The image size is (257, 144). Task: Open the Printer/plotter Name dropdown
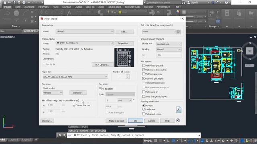[x=85, y=43]
